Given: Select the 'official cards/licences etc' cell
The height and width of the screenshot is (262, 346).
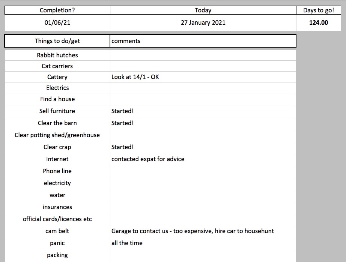Looking at the screenshot, I should (x=57, y=219).
